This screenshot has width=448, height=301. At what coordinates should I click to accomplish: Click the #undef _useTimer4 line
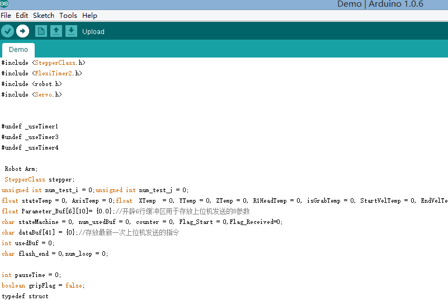point(30,147)
